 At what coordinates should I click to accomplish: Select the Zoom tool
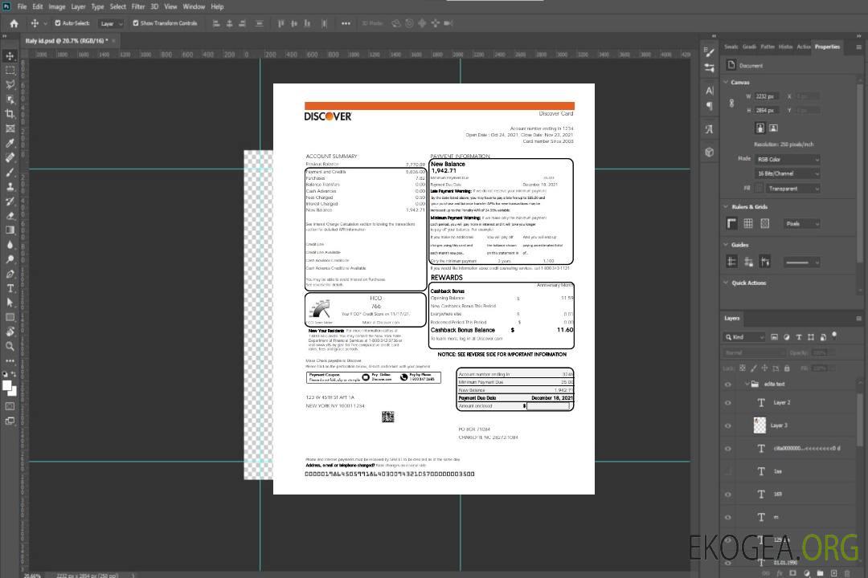(10, 346)
